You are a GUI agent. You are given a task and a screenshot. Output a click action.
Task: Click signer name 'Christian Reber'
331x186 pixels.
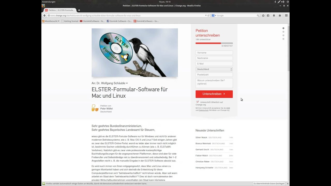coord(203,162)
